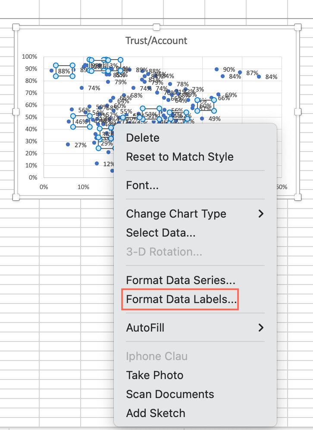Viewport: 313px width, 430px height.
Task: Expand the AutoFill submenu
Action: [x=145, y=328]
